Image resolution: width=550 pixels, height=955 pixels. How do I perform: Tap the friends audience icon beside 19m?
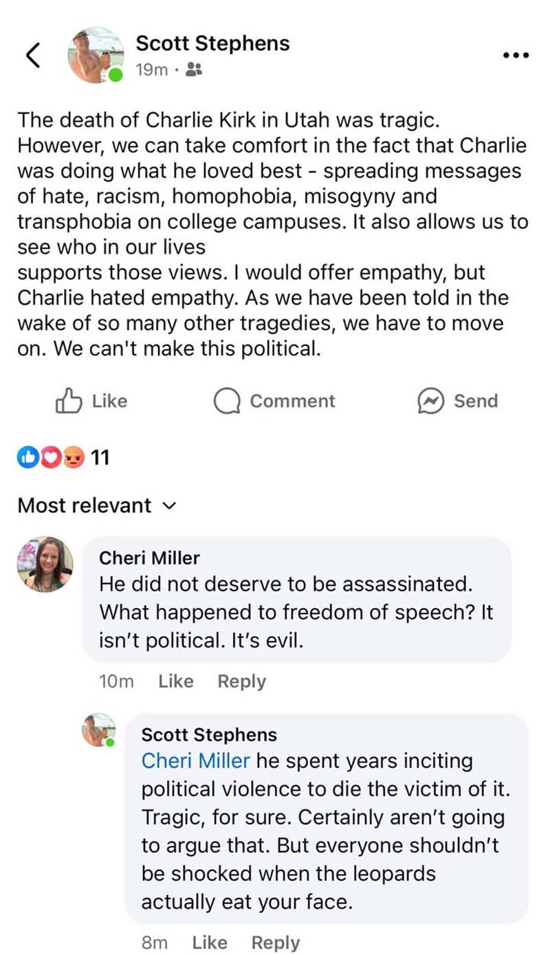(x=194, y=69)
